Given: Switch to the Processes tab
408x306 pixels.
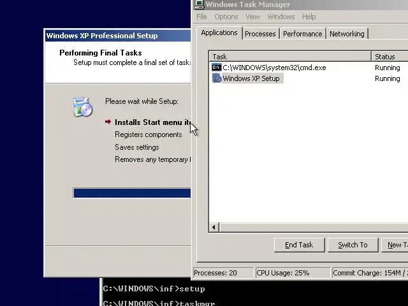Looking at the screenshot, I should pos(260,34).
